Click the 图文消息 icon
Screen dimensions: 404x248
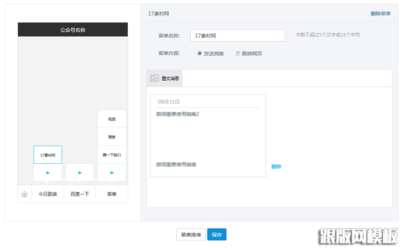coord(155,78)
